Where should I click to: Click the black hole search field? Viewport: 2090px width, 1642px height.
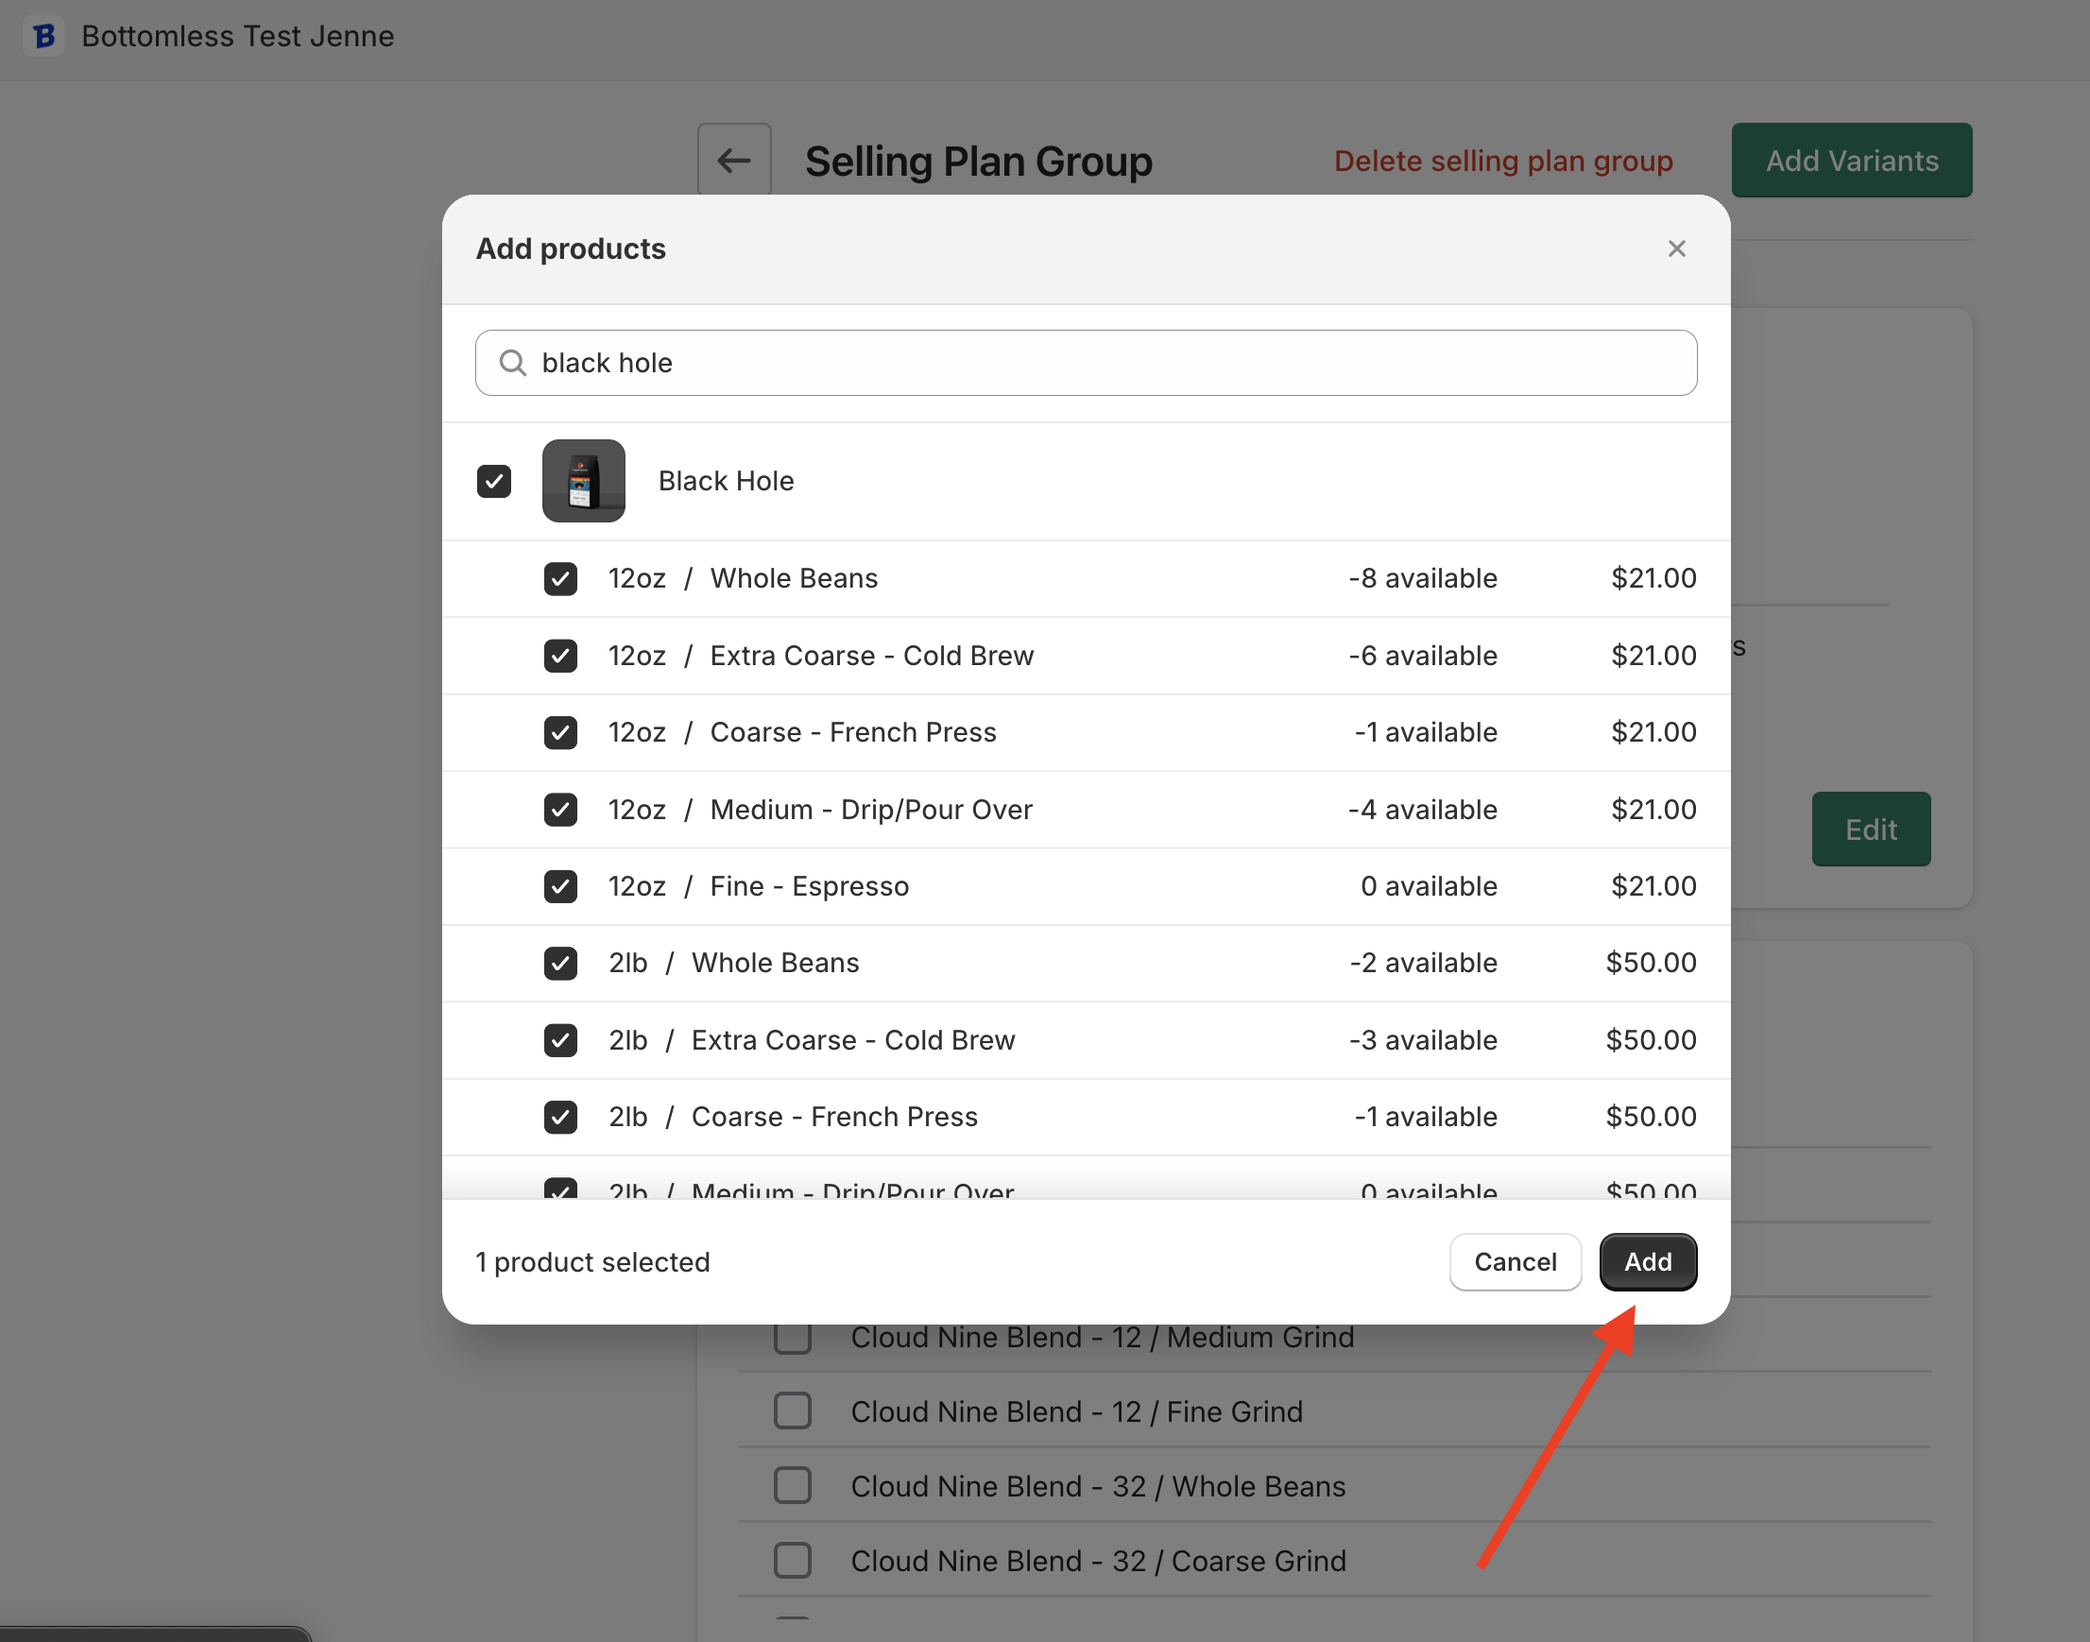coord(1087,363)
